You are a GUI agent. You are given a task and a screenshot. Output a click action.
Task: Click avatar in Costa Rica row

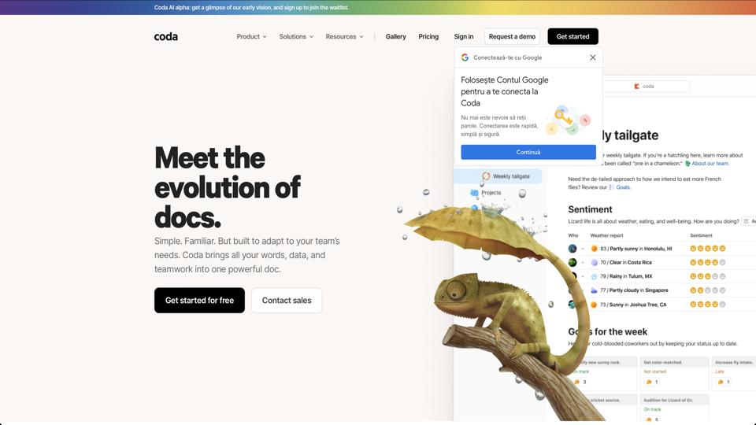pos(573,263)
